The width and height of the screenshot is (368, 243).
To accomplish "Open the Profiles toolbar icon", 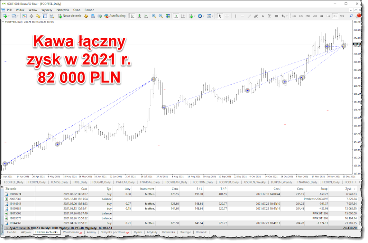I will pyautogui.click(x=14, y=16).
